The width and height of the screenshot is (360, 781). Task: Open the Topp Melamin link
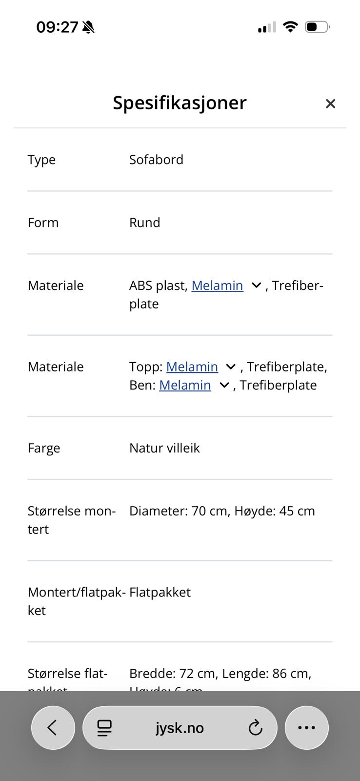click(x=192, y=367)
